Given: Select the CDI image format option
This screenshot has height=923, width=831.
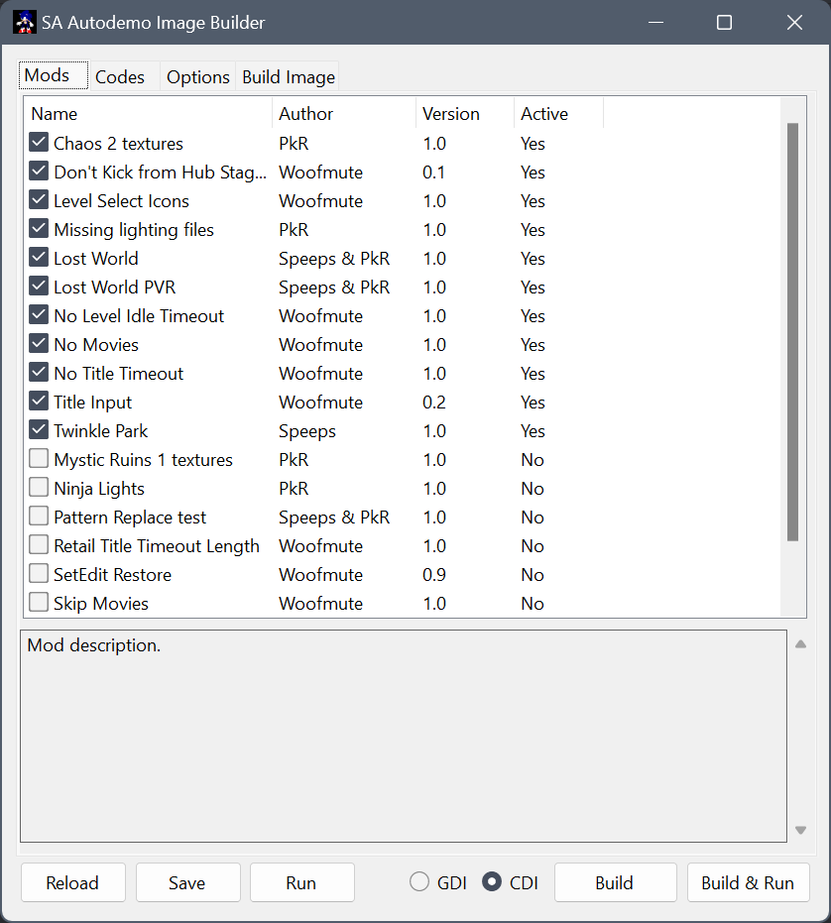Looking at the screenshot, I should [492, 882].
